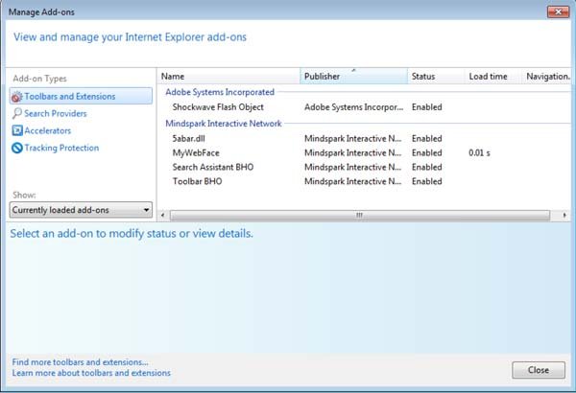Select the Search Assistant BHO add-on
This screenshot has height=393, width=576.
[213, 168]
